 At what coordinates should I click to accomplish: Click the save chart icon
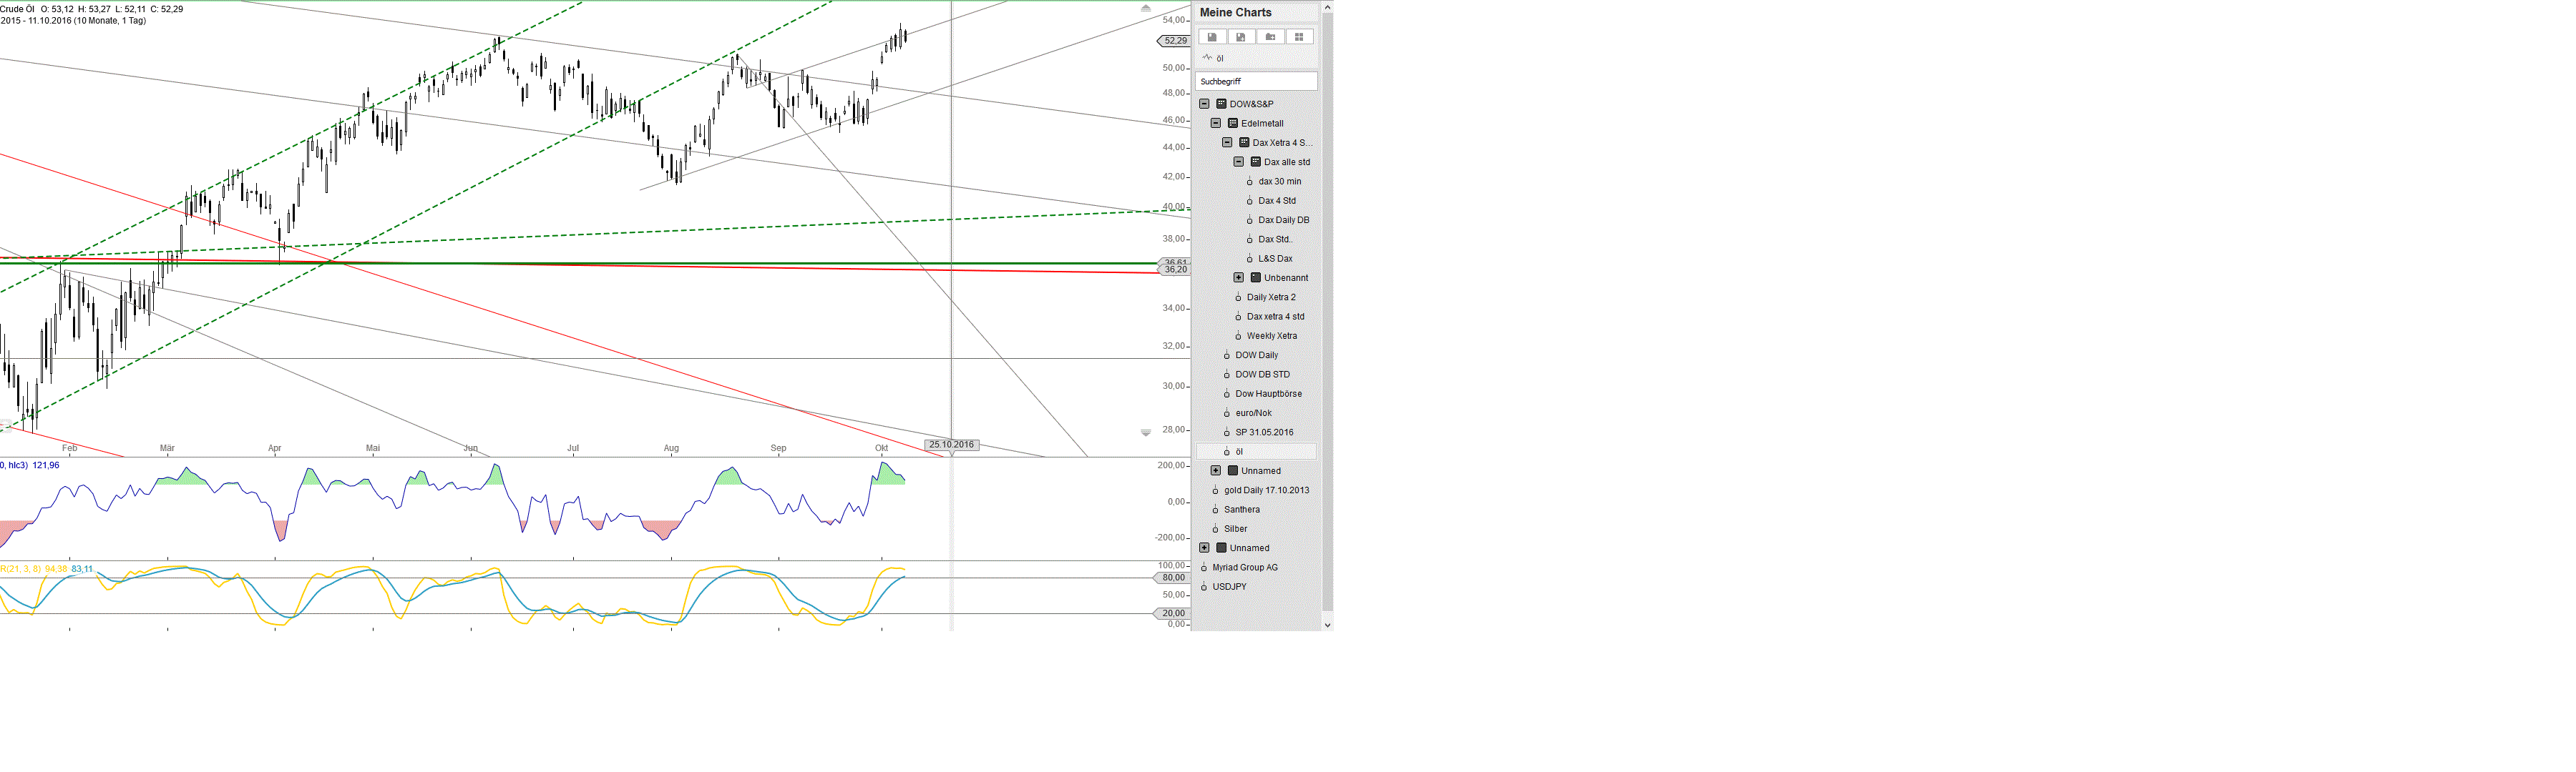(1212, 37)
